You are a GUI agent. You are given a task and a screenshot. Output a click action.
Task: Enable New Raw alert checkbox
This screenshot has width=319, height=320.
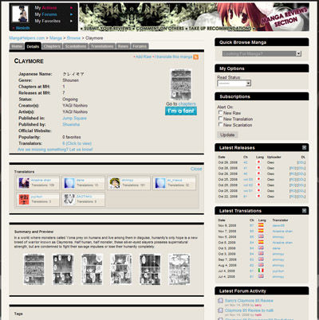coord(220,112)
